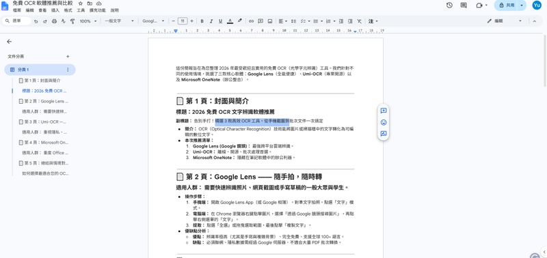This screenshot has height=258, width=547.
Task: Decrease font size with minus
Action: 174,21
